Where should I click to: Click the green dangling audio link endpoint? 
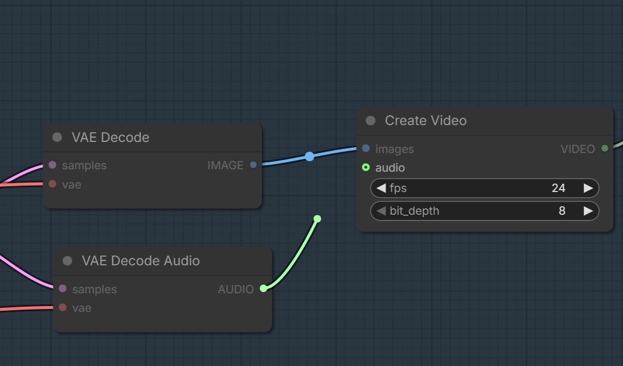(x=317, y=219)
